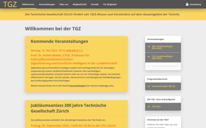Open 199. Gesellschaftsjahr 2023-2024
The width and height of the screenshot is (206, 128).
pos(163,57)
